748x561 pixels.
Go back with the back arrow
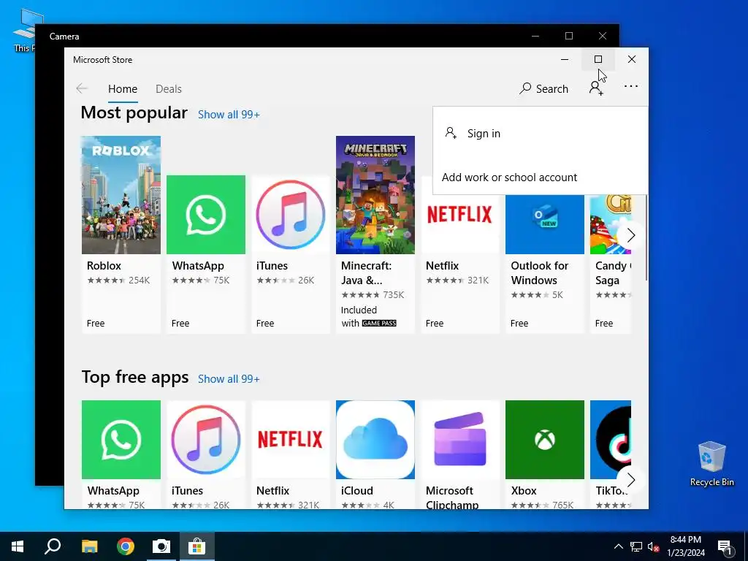82,88
